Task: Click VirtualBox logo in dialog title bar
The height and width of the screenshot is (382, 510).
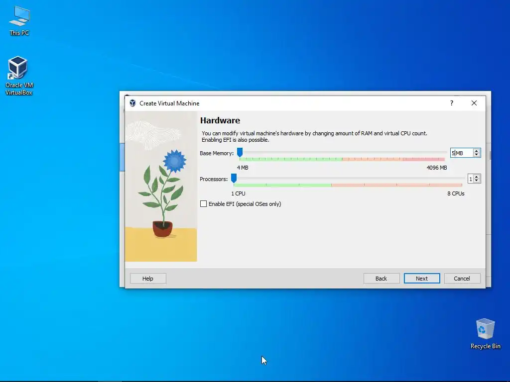Action: 132,103
